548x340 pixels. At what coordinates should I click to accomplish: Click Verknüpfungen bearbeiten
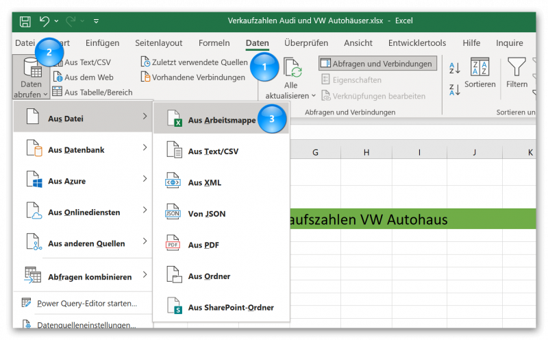point(373,96)
